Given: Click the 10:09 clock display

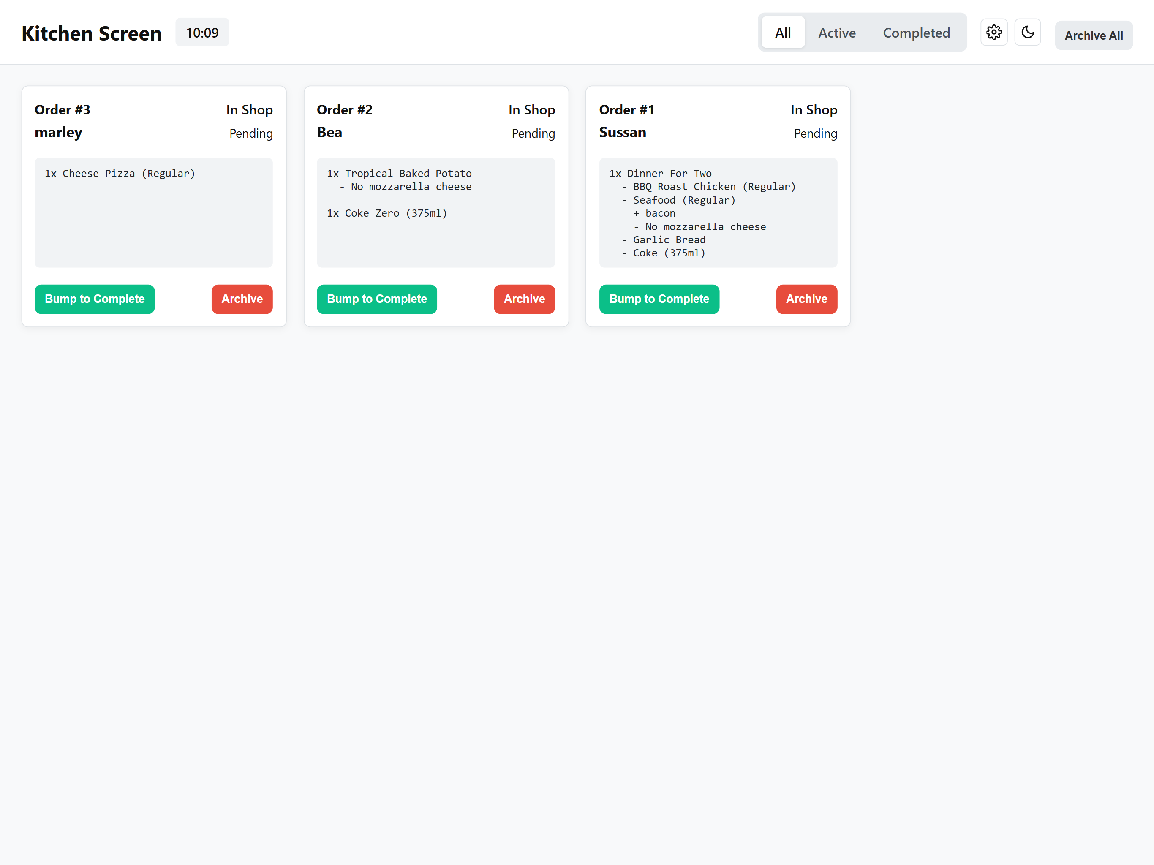Looking at the screenshot, I should pos(202,33).
